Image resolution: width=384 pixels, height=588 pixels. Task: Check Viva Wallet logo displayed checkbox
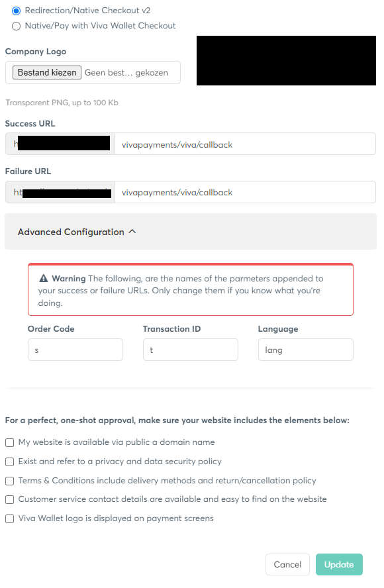10,518
